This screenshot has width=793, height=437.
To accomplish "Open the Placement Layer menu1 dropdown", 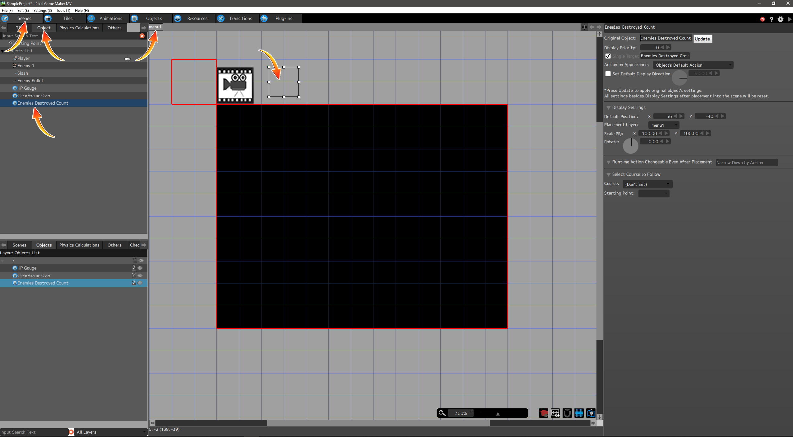I will point(663,125).
